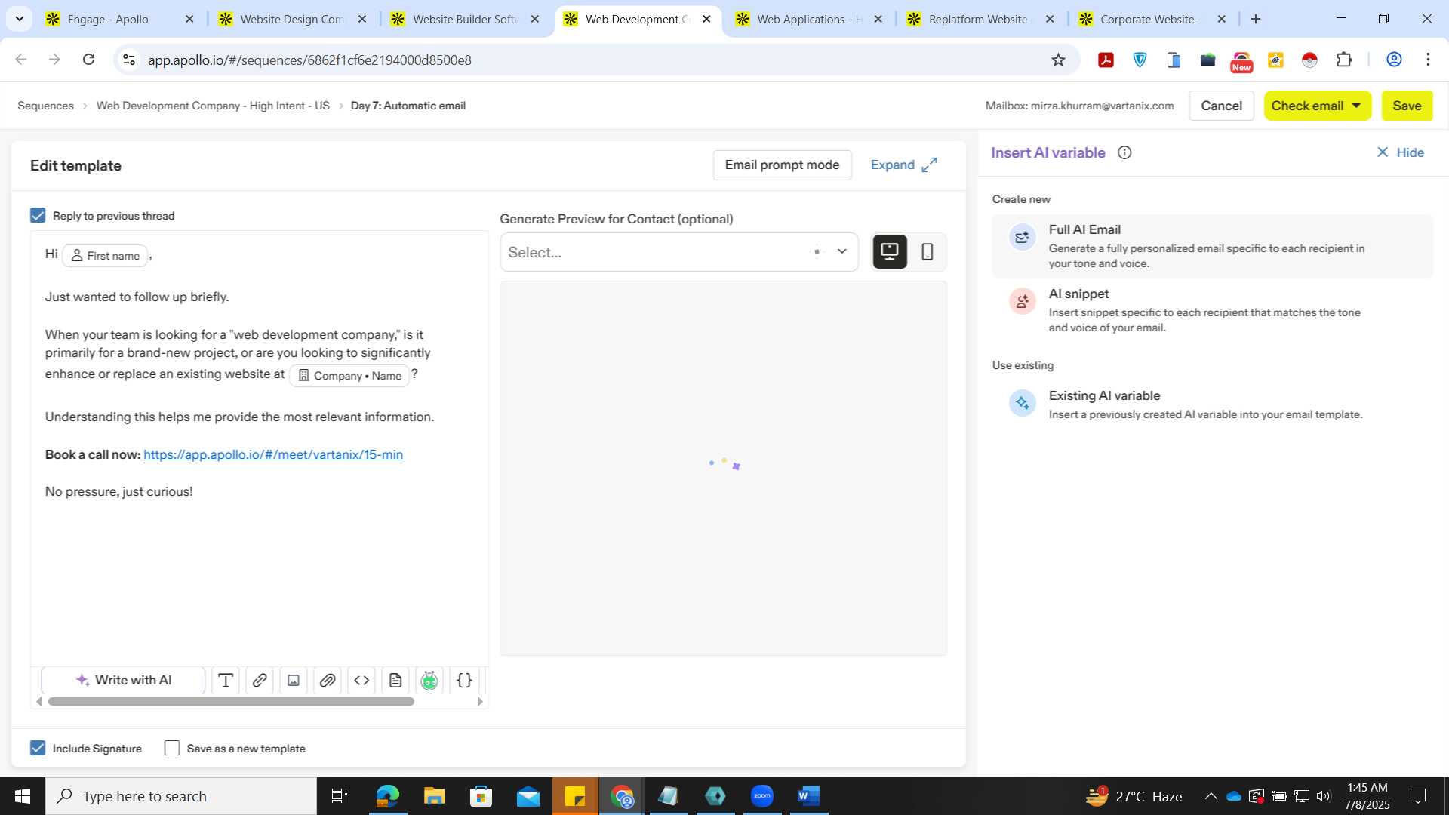Screen dimensions: 1449x815
Task: Open the Check email dropdown arrow
Action: click(1356, 106)
